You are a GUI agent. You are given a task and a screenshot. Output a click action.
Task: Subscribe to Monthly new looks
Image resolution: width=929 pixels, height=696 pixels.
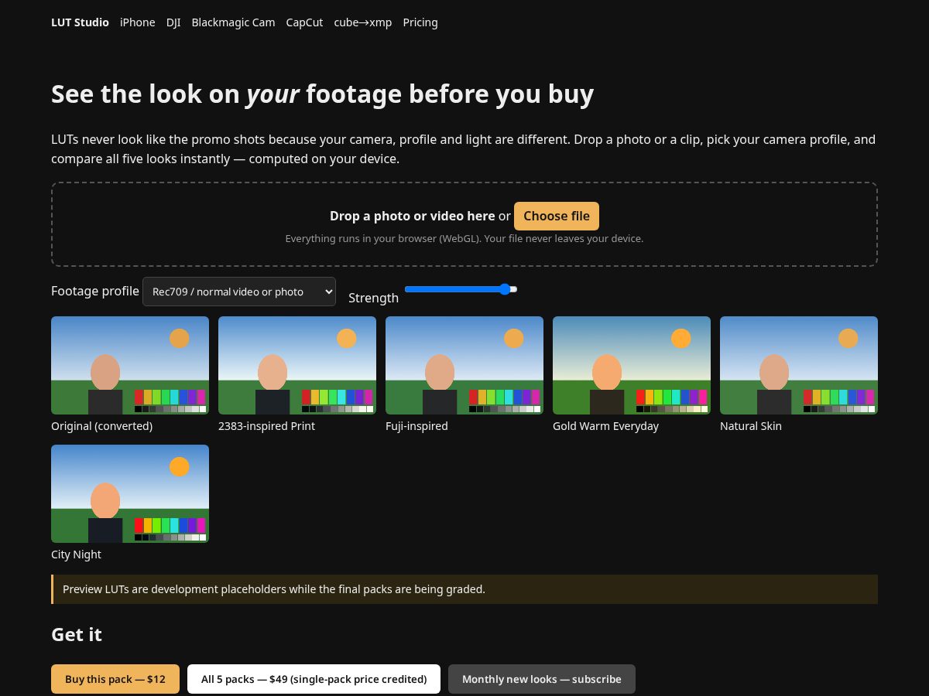[542, 679]
